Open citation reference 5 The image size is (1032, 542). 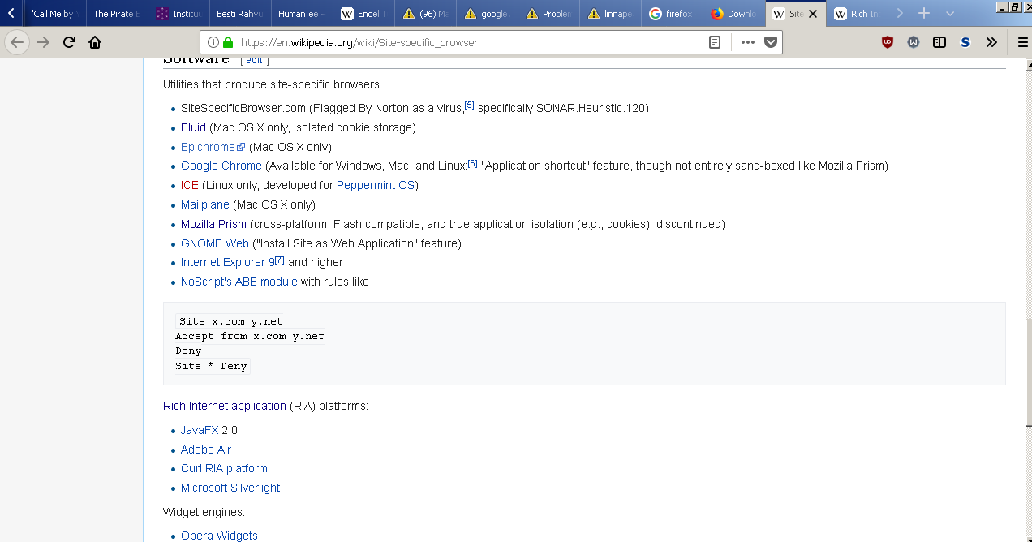[470, 105]
